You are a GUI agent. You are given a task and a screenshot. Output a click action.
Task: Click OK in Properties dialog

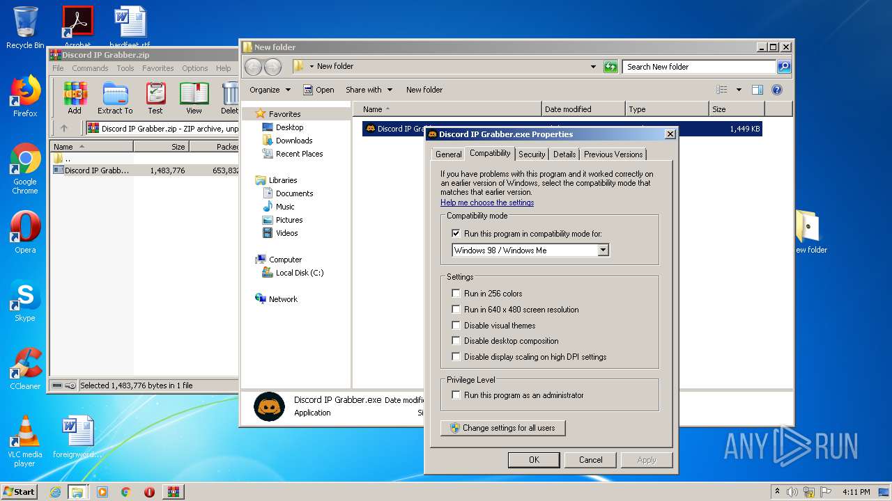534,460
